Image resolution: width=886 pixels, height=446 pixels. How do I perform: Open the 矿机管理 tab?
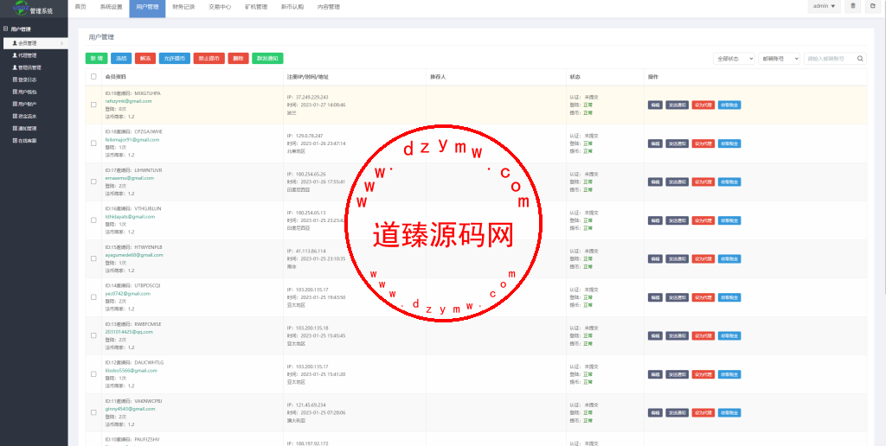[256, 7]
